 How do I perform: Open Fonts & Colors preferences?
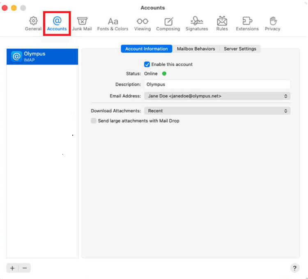113,24
